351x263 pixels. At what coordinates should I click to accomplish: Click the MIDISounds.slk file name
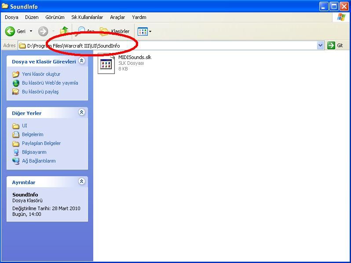[135, 57]
